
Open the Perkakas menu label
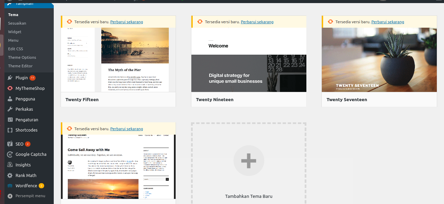click(24, 109)
